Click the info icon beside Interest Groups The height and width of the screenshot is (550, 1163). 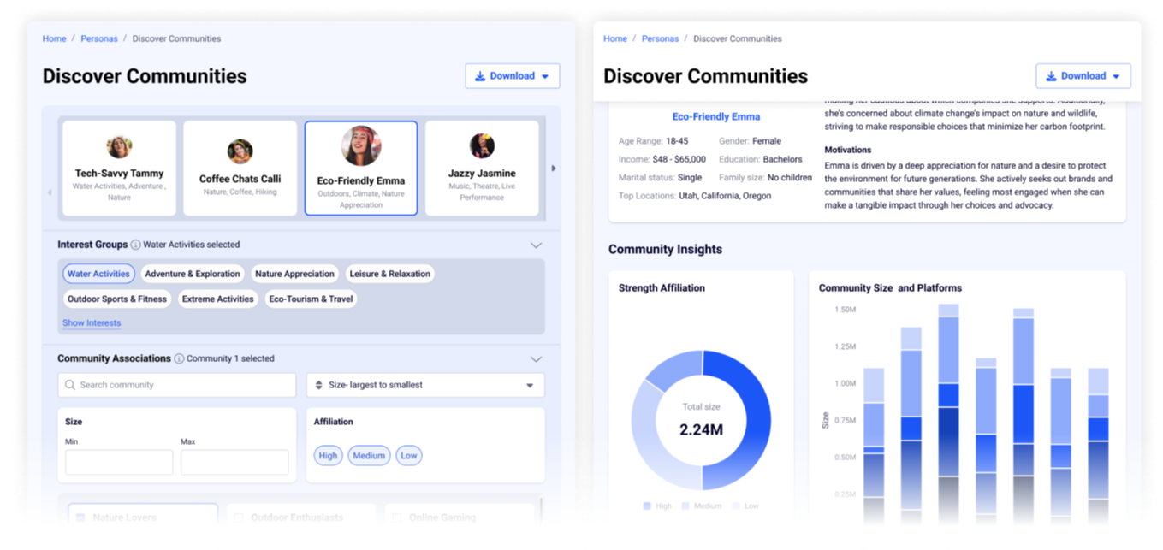click(x=136, y=245)
